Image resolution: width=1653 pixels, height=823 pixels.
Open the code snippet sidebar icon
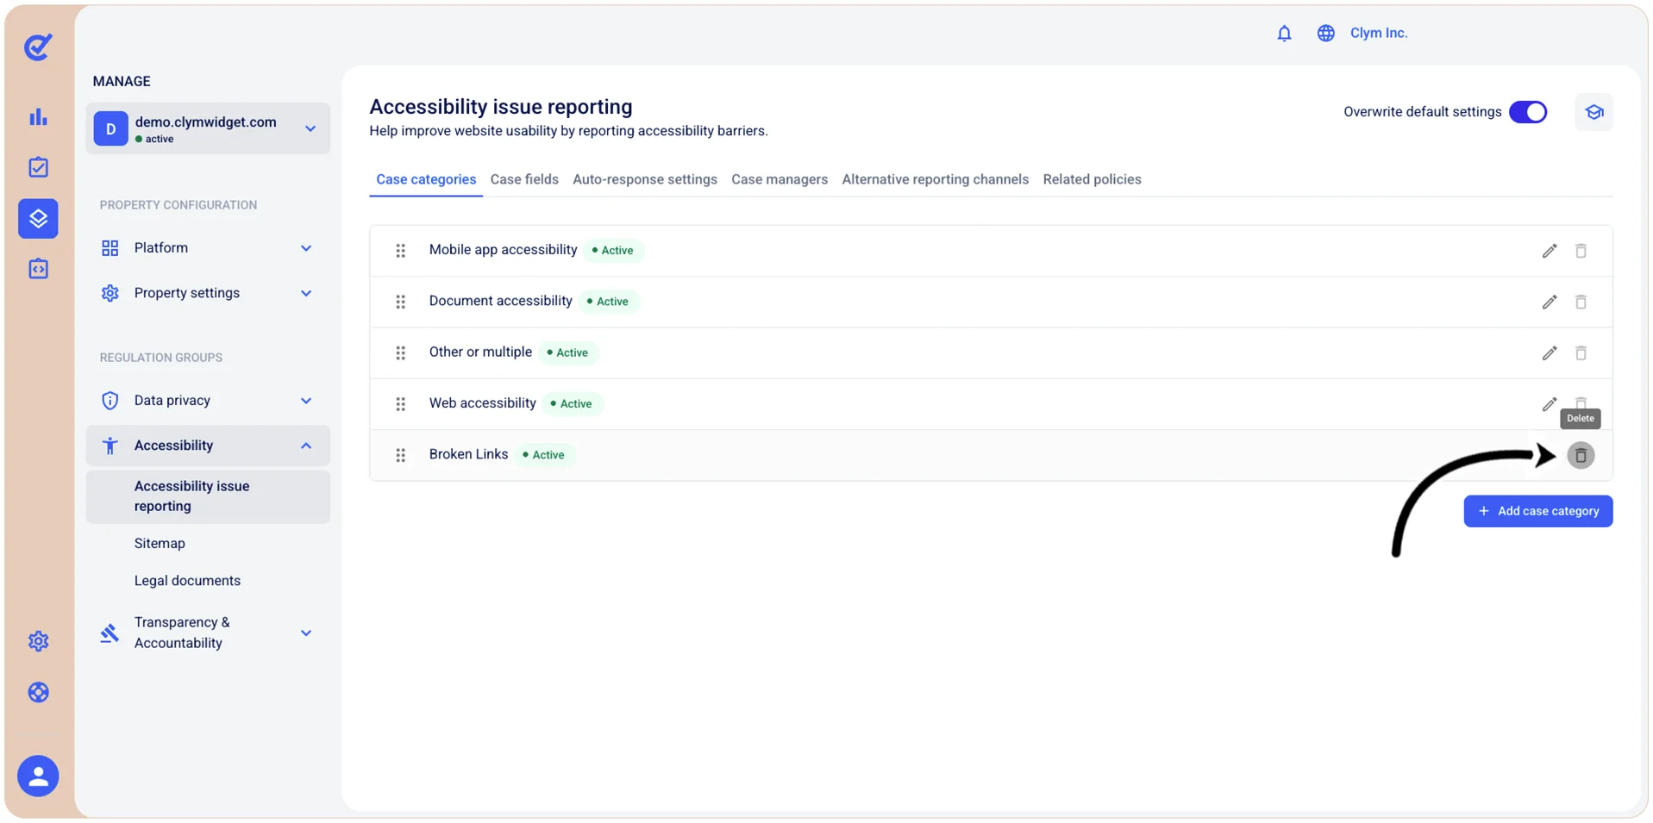click(38, 269)
